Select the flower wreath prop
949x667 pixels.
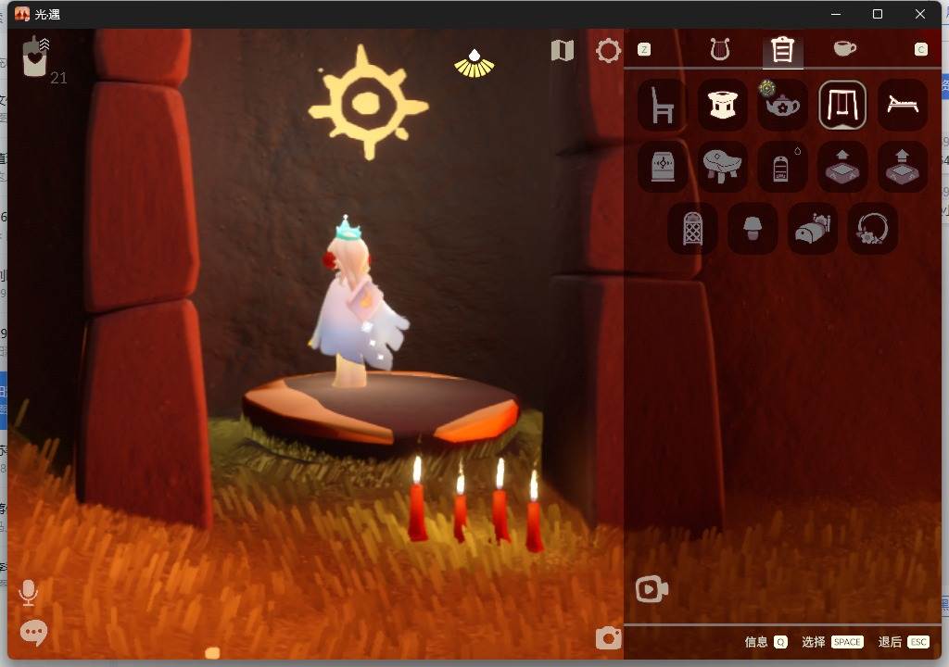[872, 228]
